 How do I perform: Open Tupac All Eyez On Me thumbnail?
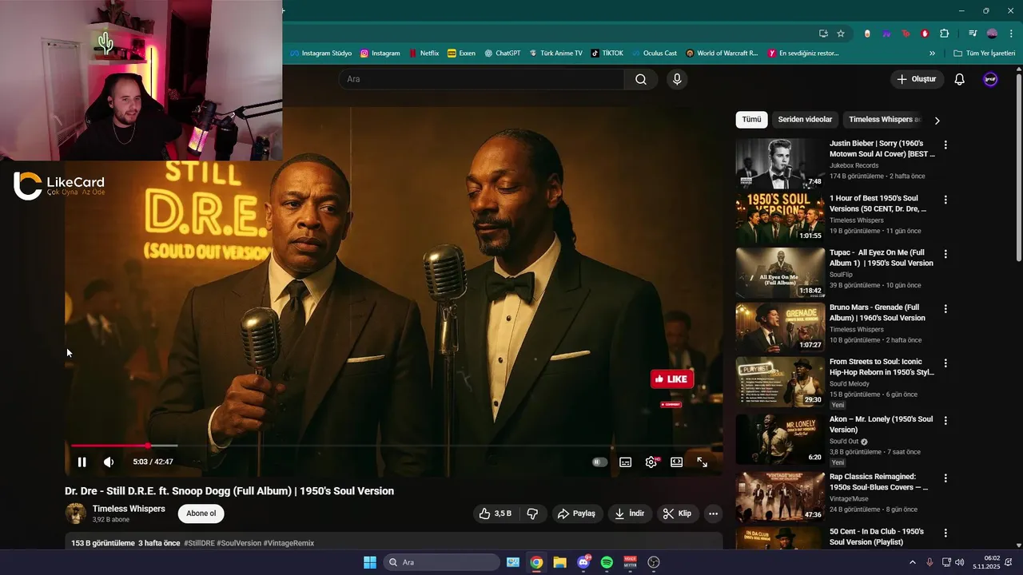[x=780, y=273]
